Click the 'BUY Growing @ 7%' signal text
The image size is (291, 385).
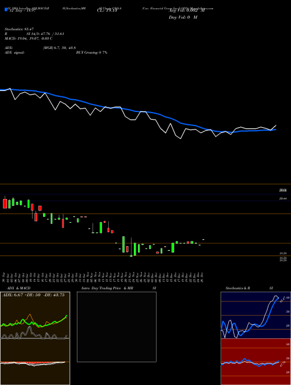[91, 52]
